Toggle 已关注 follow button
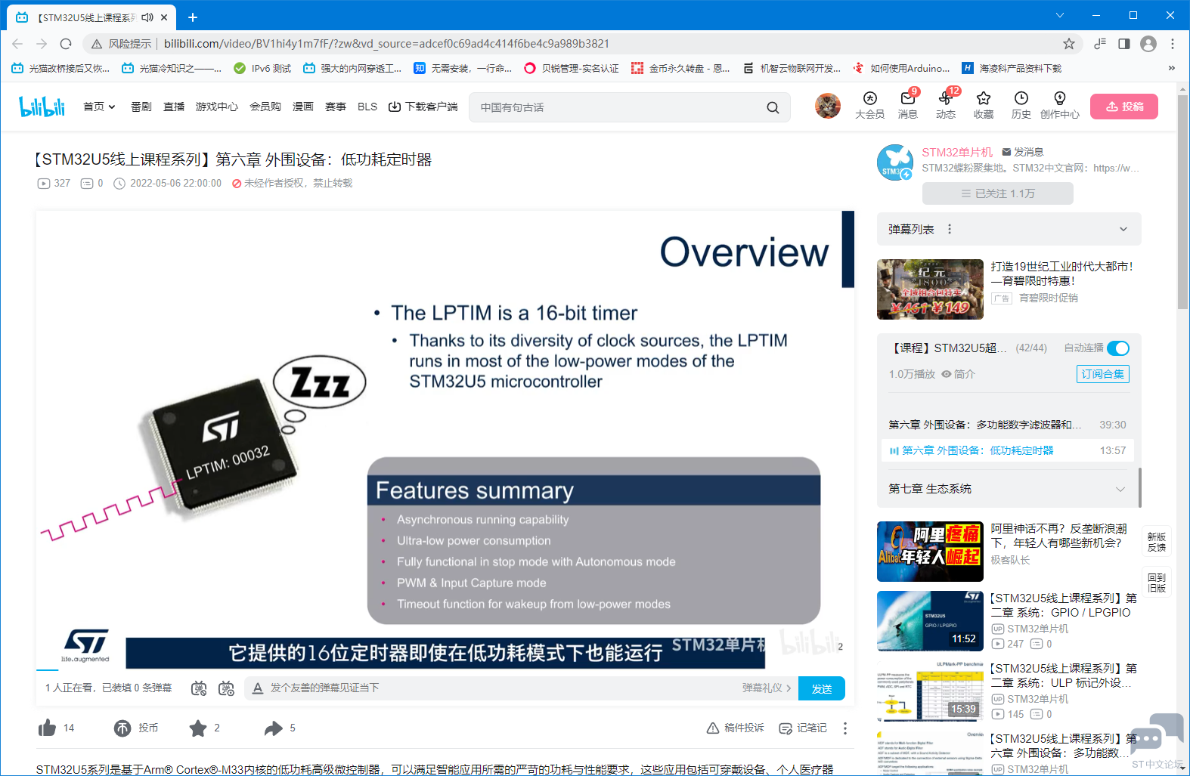Screen dimensions: 1190x776 point(997,193)
